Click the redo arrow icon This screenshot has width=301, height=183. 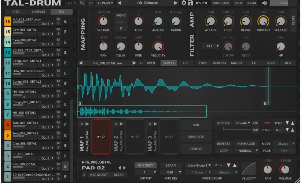click(x=205, y=3)
